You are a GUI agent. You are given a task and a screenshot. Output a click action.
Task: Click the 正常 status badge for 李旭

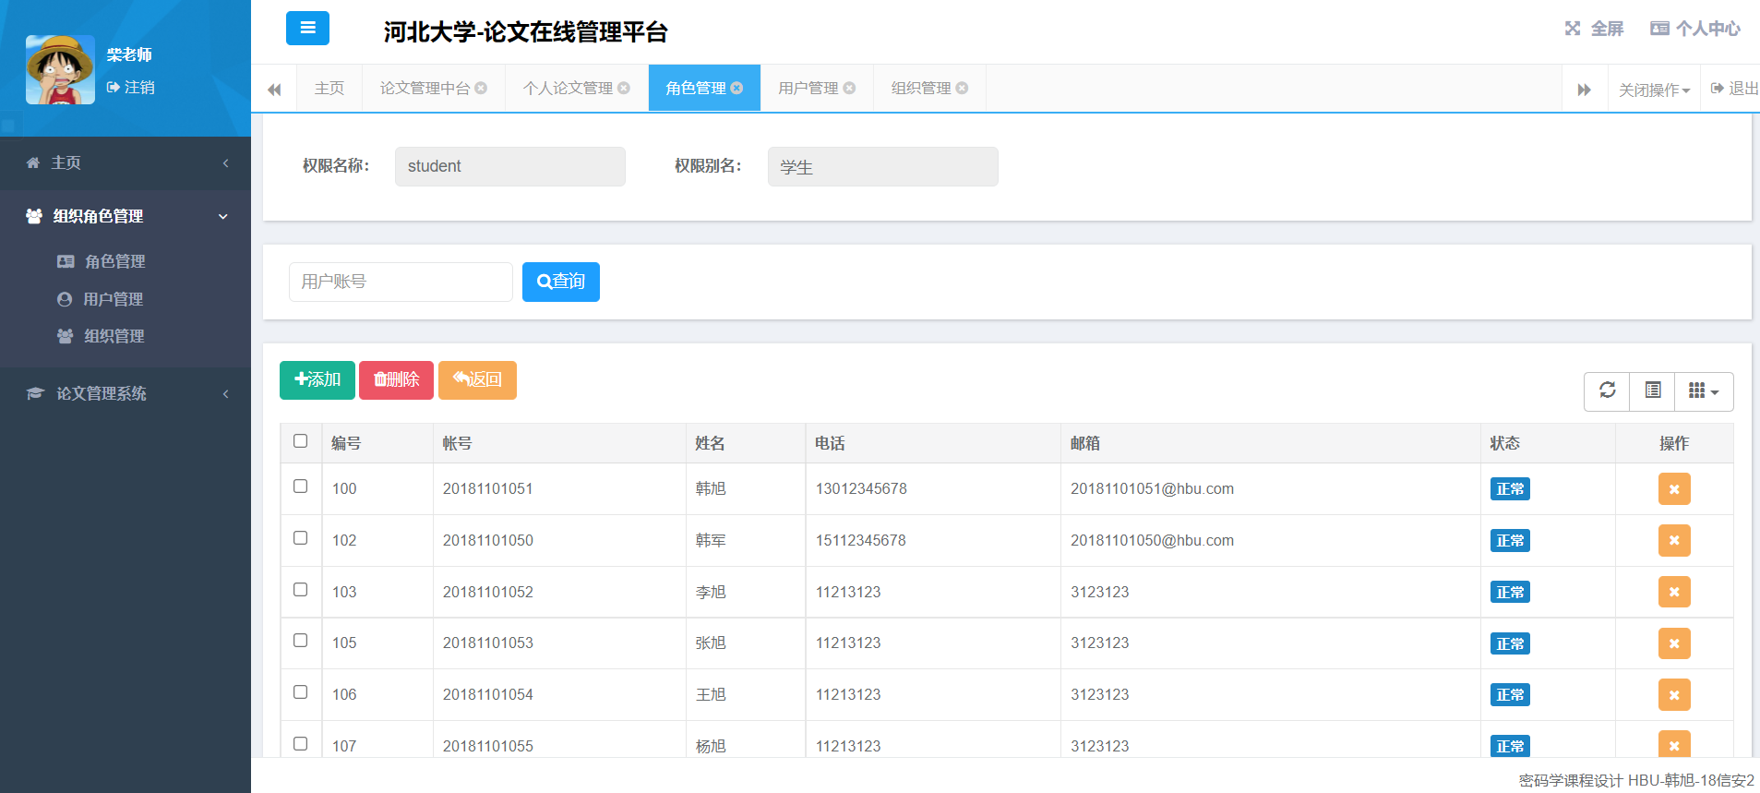click(1510, 592)
